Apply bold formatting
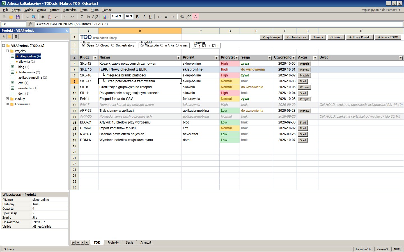The image size is (404, 252). click(x=137, y=17)
